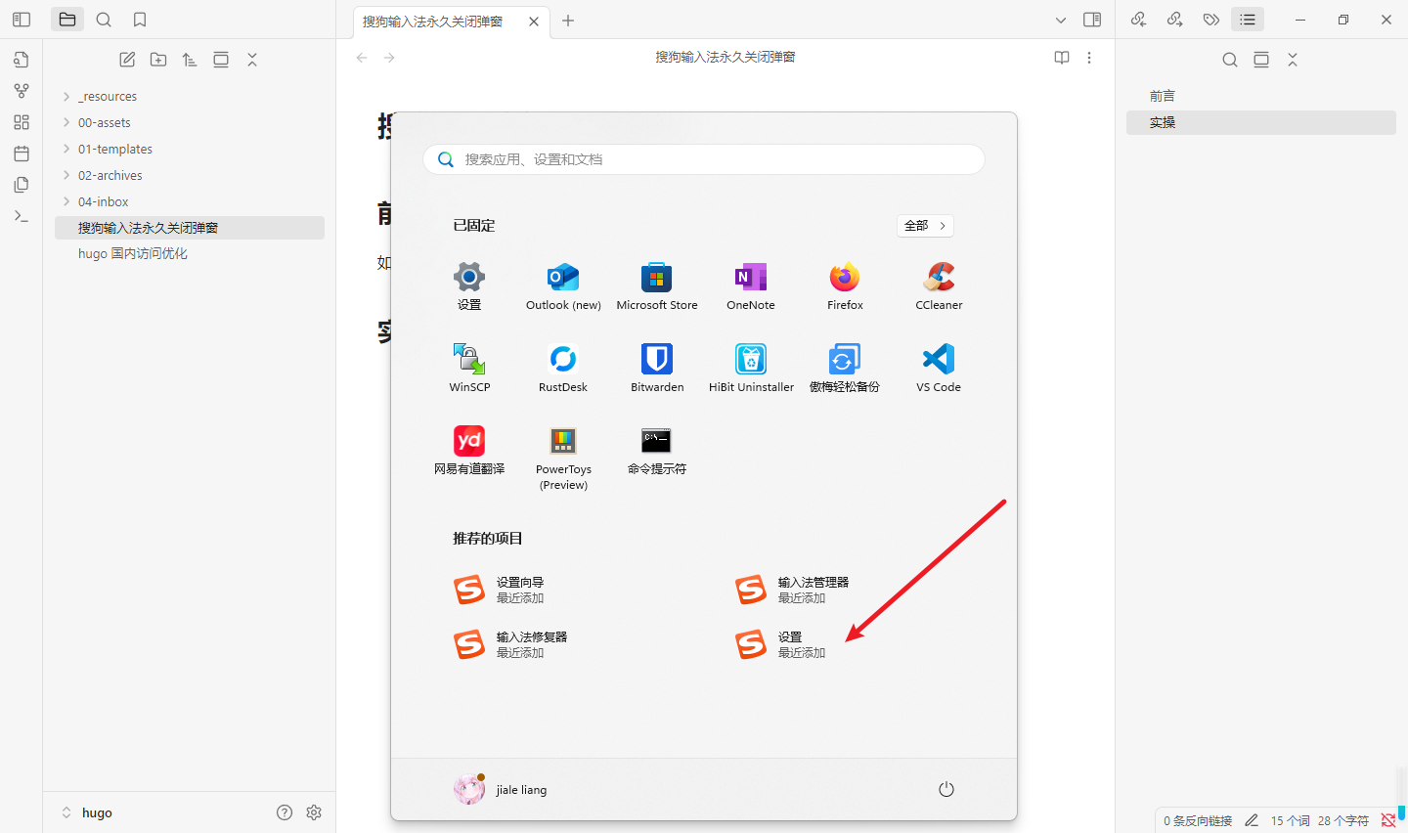Jump to 实操 heading in outline
The height and width of the screenshot is (833, 1408).
pyautogui.click(x=1261, y=122)
